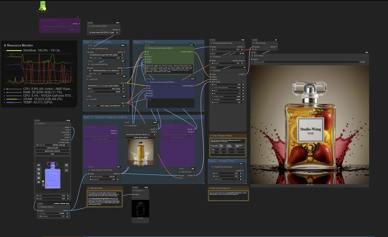The height and width of the screenshot is (237, 388).
Task: Open the scheduler dropdown showing simple
Action: [229, 99]
